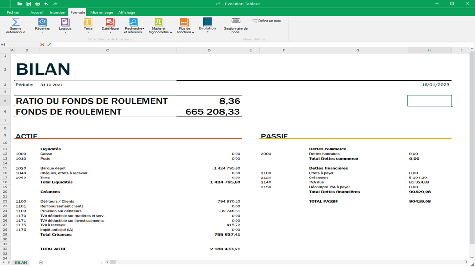The height and width of the screenshot is (267, 475).
Task: Select the TOTAL PASSIF label
Action: 324,201
